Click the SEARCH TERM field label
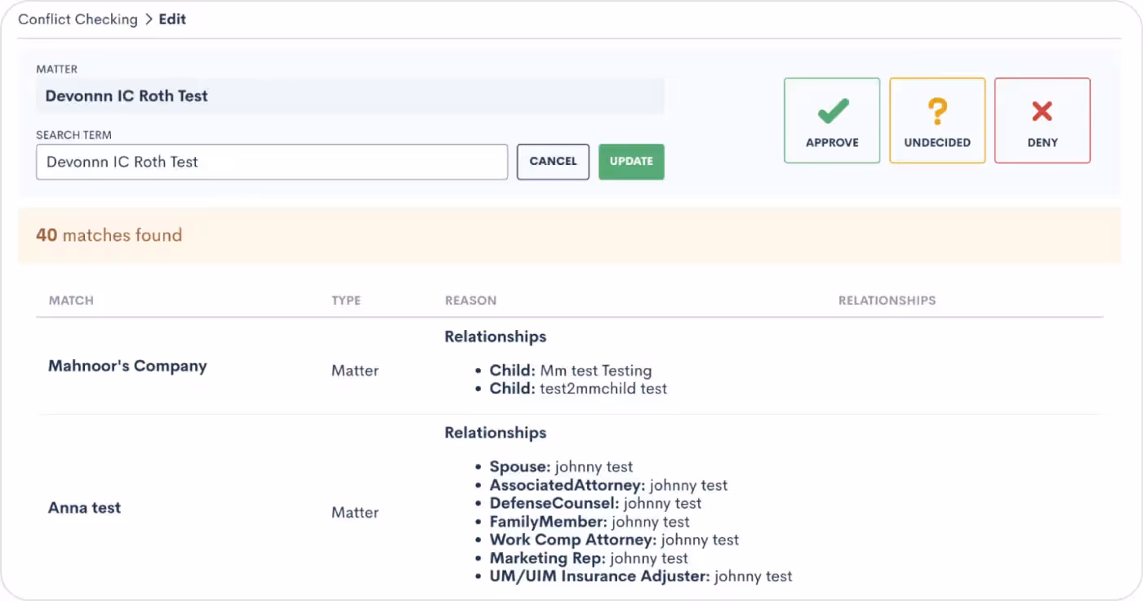Screen dimensions: 1143x601 73,135
